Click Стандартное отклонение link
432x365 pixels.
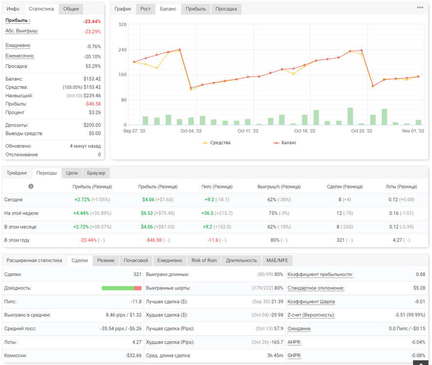(316, 288)
